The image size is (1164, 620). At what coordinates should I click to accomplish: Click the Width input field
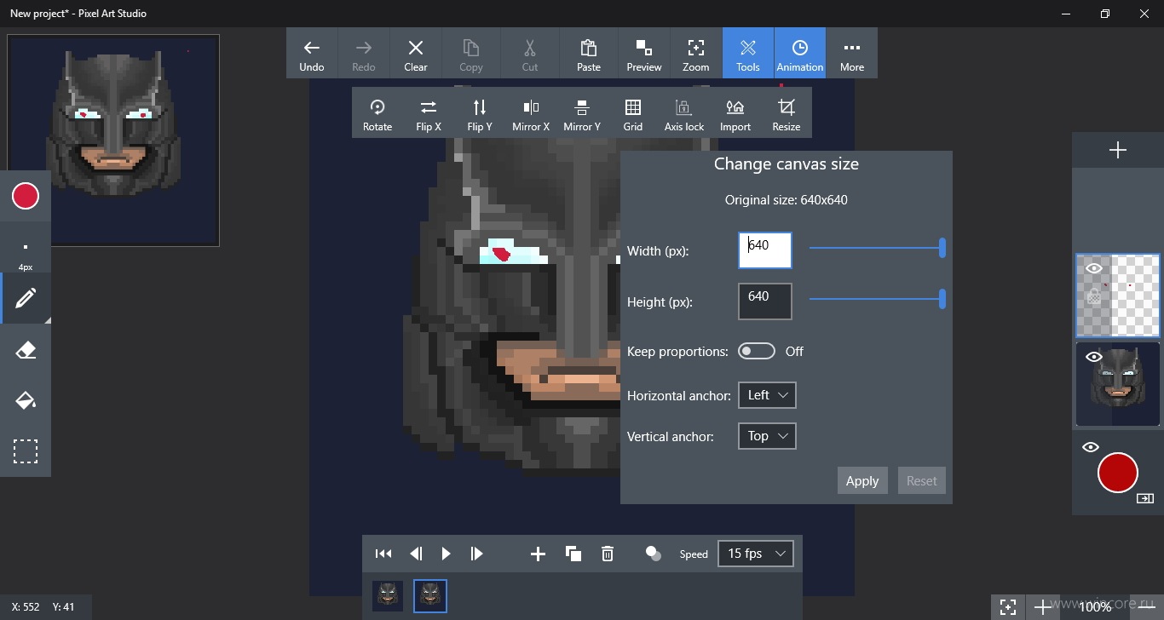click(765, 250)
